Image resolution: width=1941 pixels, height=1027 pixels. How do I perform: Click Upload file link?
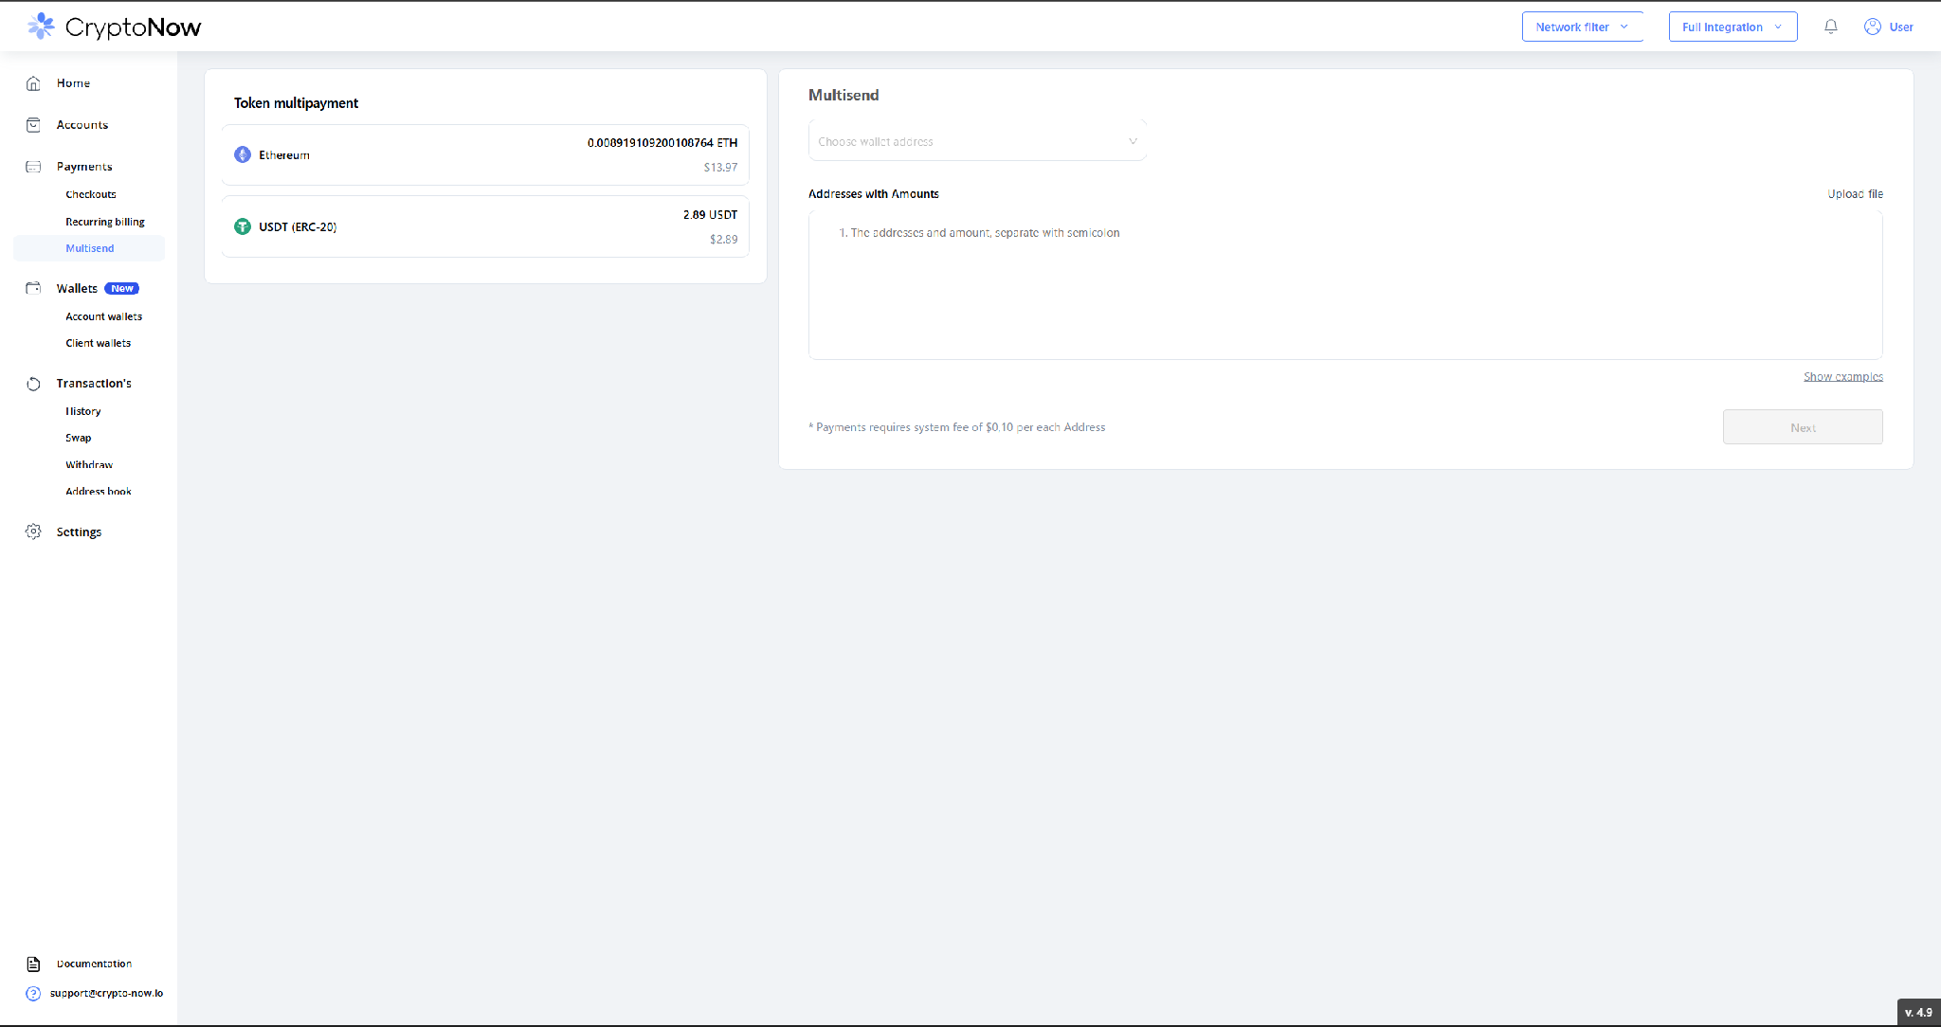click(1855, 193)
